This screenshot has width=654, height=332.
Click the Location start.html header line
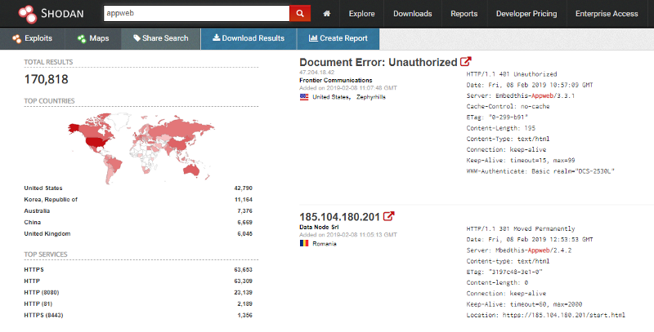tap(545, 315)
